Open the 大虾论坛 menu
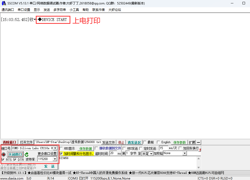Screen dimensions: 250x180 coord(115,10)
